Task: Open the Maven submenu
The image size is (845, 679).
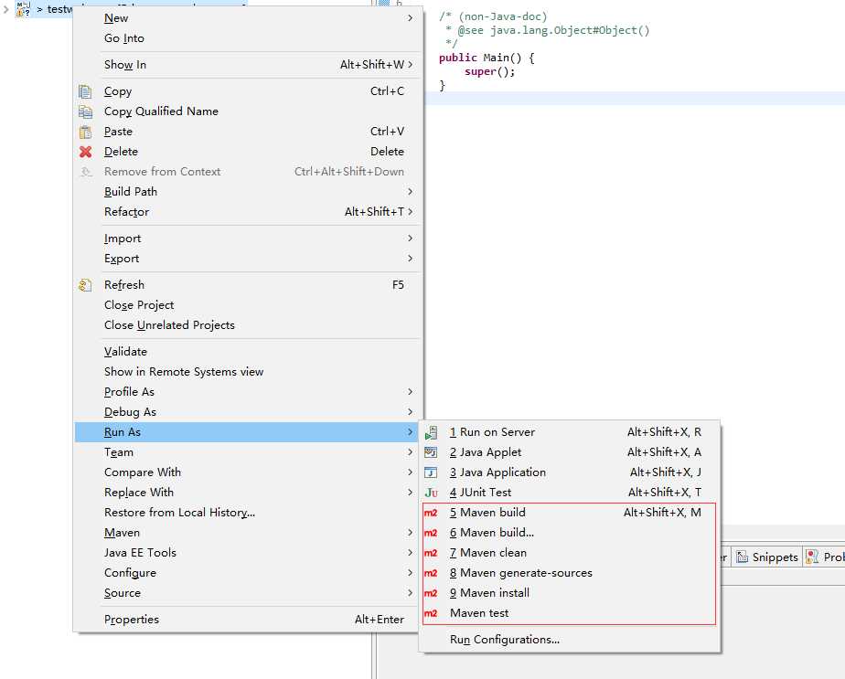Action: click(248, 533)
